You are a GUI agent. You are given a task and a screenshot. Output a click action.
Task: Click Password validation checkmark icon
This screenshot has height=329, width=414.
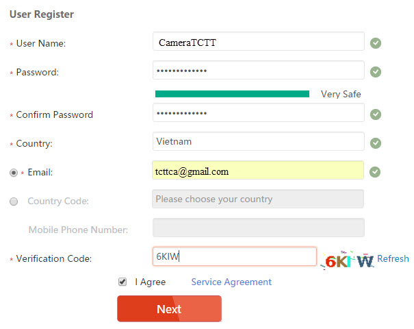[376, 71]
